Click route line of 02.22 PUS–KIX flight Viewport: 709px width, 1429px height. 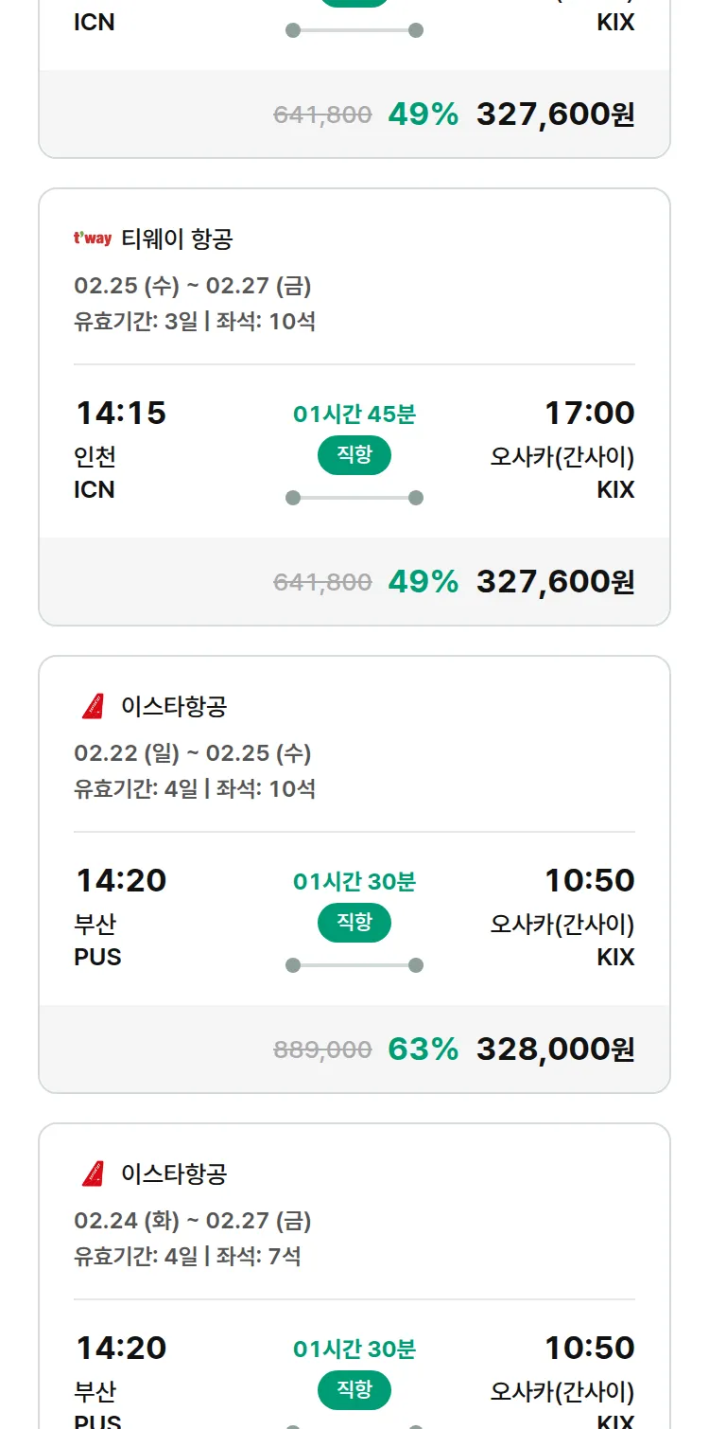(x=354, y=965)
